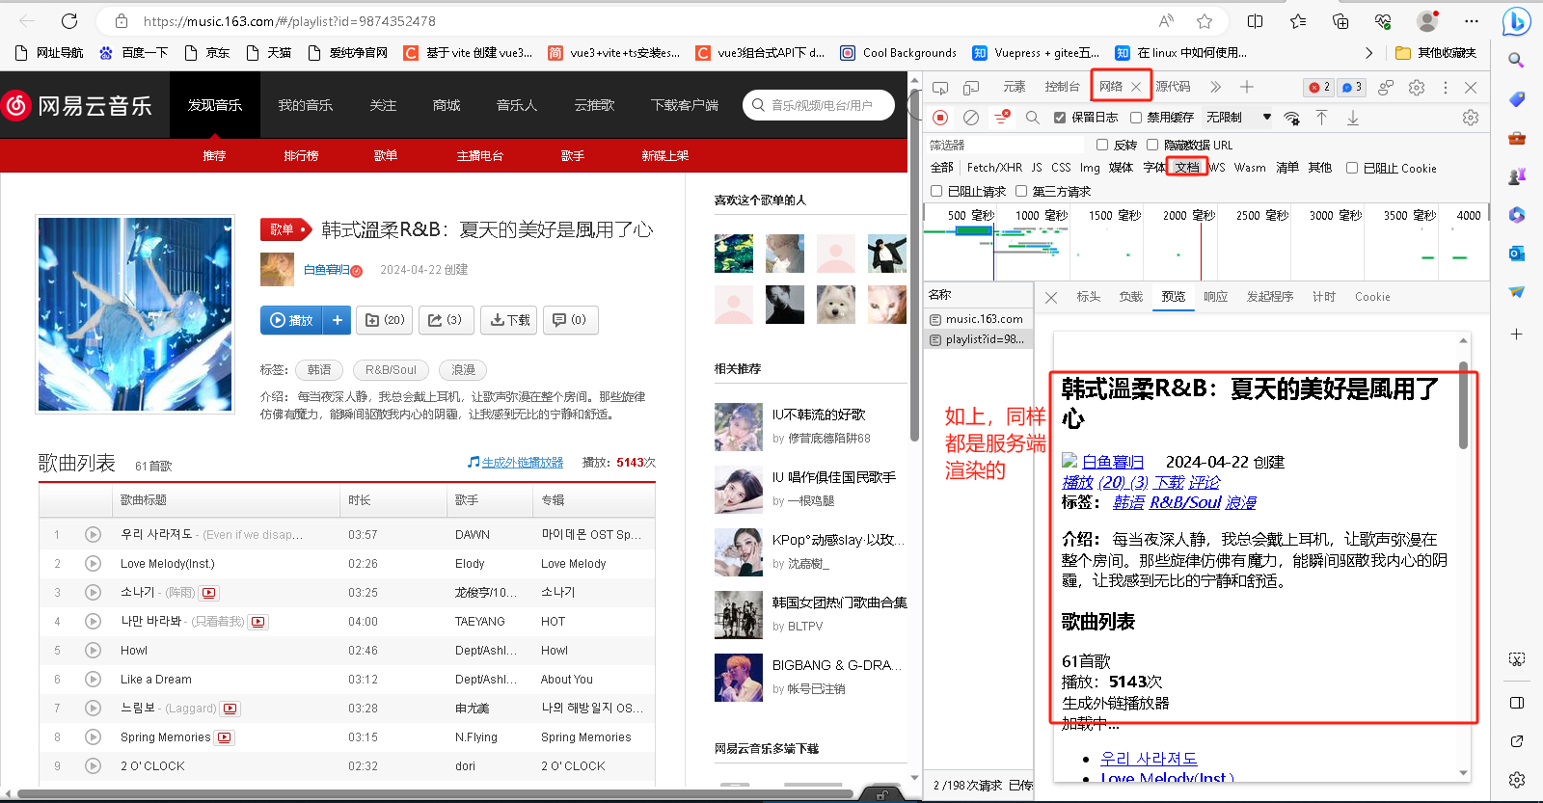Image resolution: width=1543 pixels, height=803 pixels.
Task: Open Outlook icon in Edge sidebar
Action: [1516, 253]
